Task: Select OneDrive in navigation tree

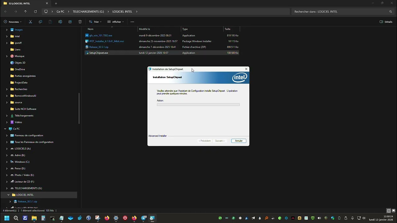Action: click(20, 69)
